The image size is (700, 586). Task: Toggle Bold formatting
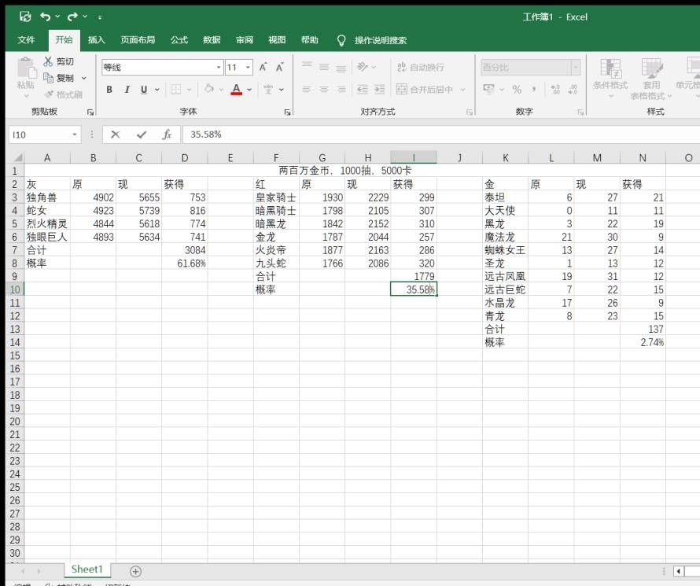point(109,90)
